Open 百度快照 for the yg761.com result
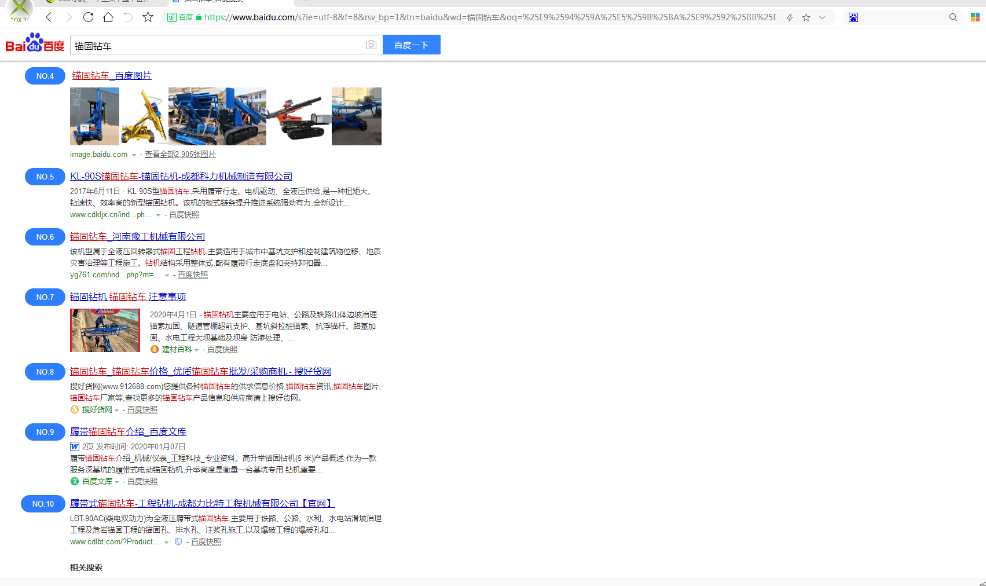Screen dimensions: 986x586 click(193, 275)
